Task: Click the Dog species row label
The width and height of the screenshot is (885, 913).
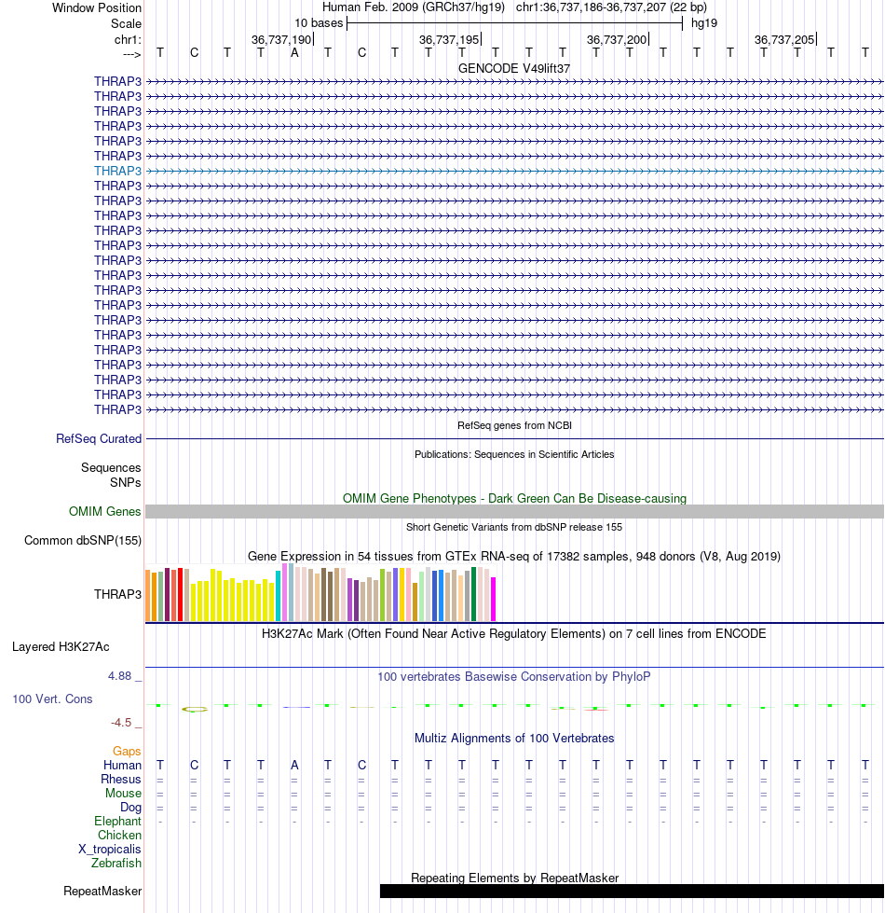Action: pyautogui.click(x=130, y=807)
